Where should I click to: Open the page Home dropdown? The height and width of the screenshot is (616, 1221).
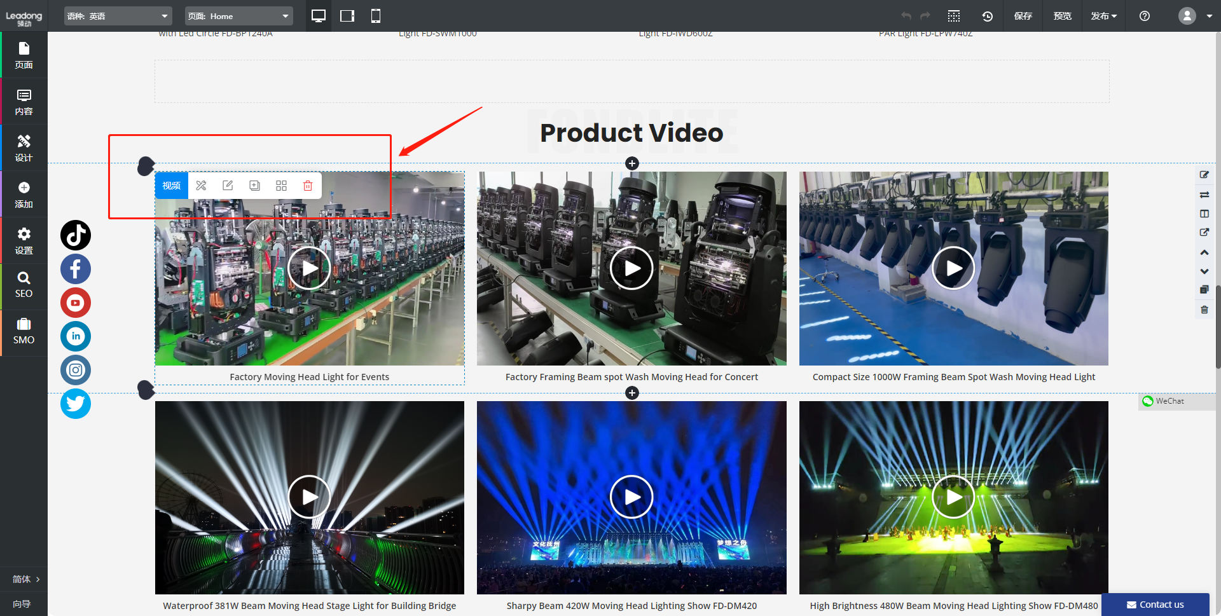click(238, 16)
